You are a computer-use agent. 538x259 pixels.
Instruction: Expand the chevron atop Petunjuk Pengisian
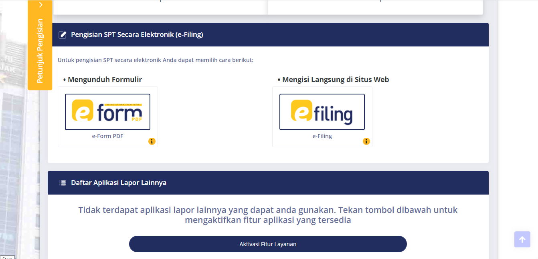[40, 5]
